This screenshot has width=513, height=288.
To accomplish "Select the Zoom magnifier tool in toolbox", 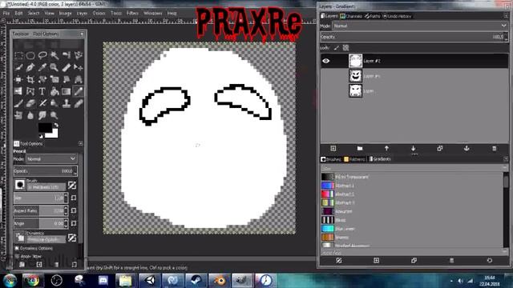I will click(55, 67).
